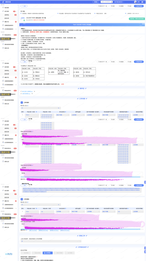Click the 工作内容1 percentage field showing 50
Image resolution: width=146 pixels, height=261 pixels.
(41, 108)
